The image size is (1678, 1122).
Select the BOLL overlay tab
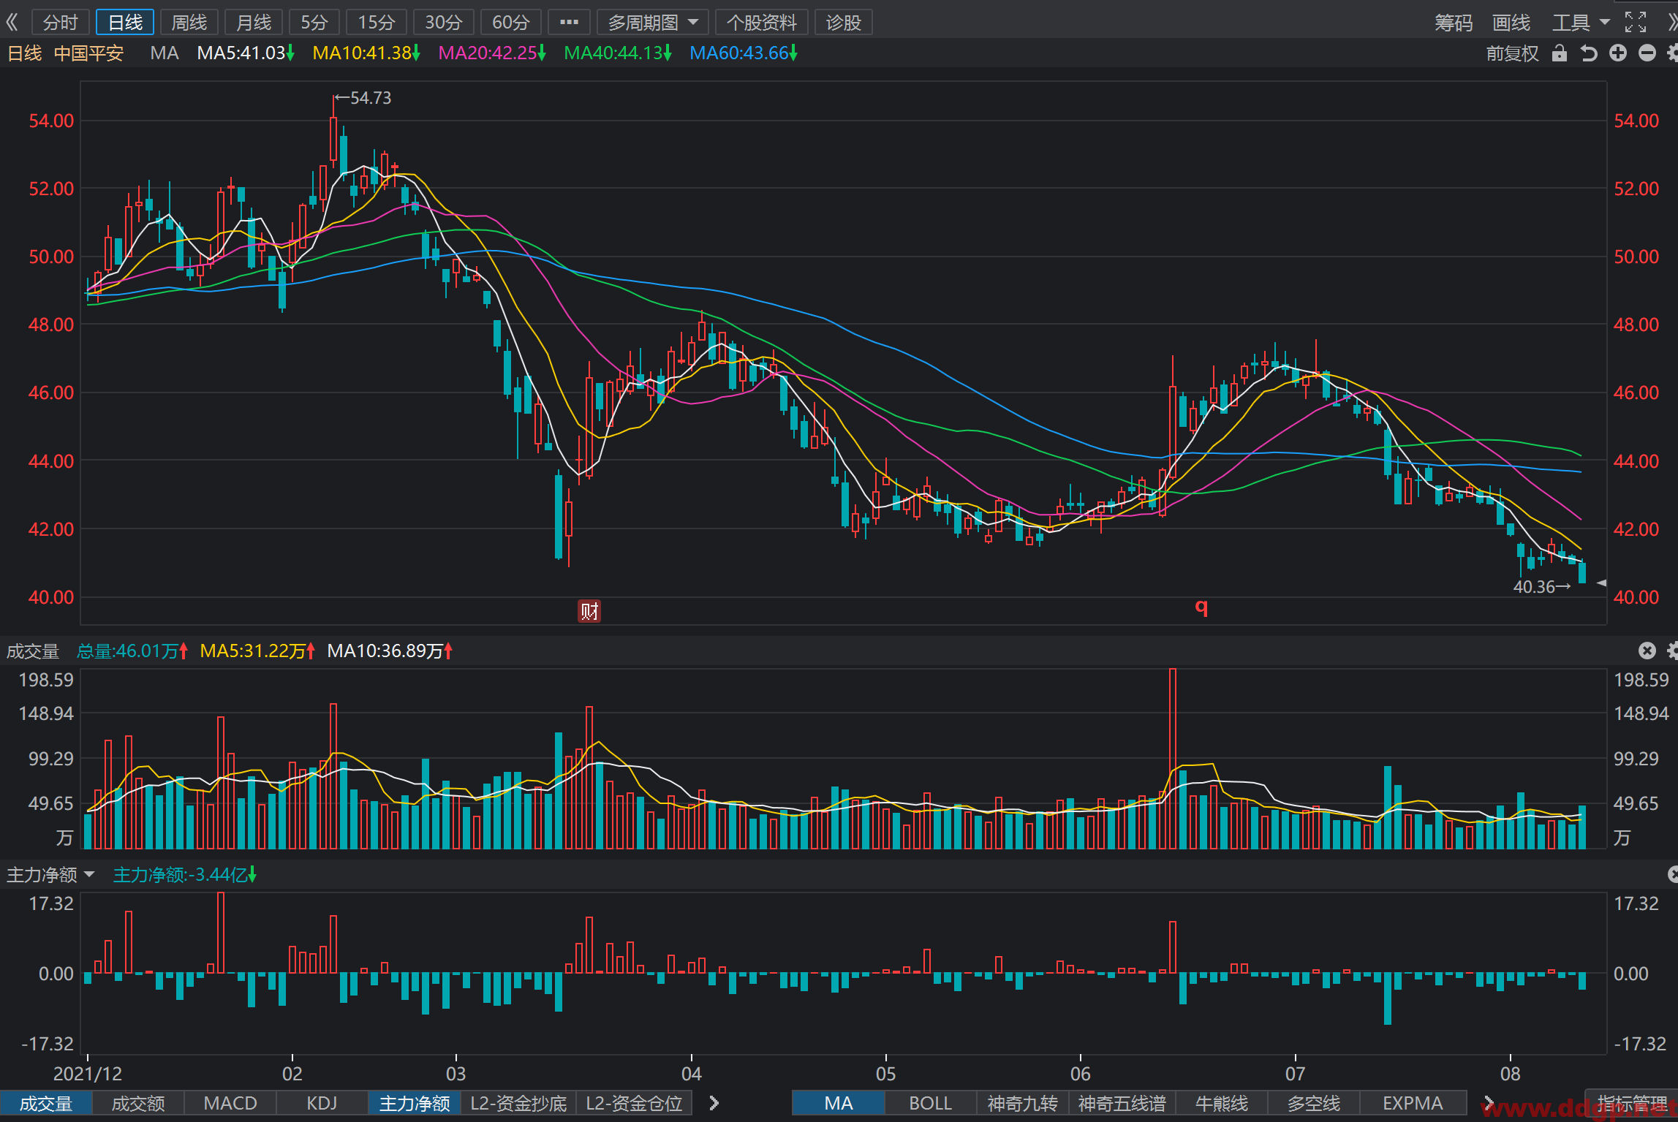930,1103
